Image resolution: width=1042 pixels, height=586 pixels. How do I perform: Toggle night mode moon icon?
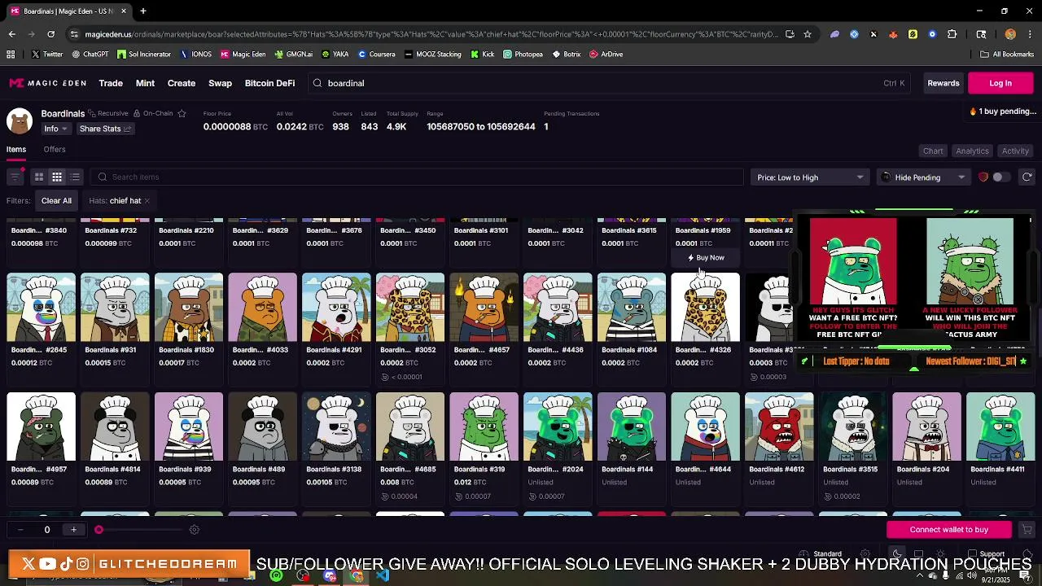(897, 554)
